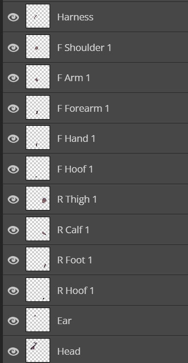Screen dimensions: 188x363
Task: Toggle visibility of the Ear layer
Action: (x=14, y=321)
